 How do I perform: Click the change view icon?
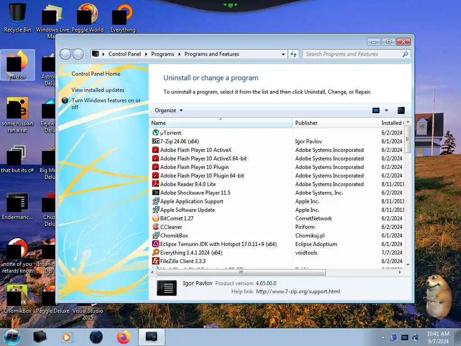(x=376, y=110)
